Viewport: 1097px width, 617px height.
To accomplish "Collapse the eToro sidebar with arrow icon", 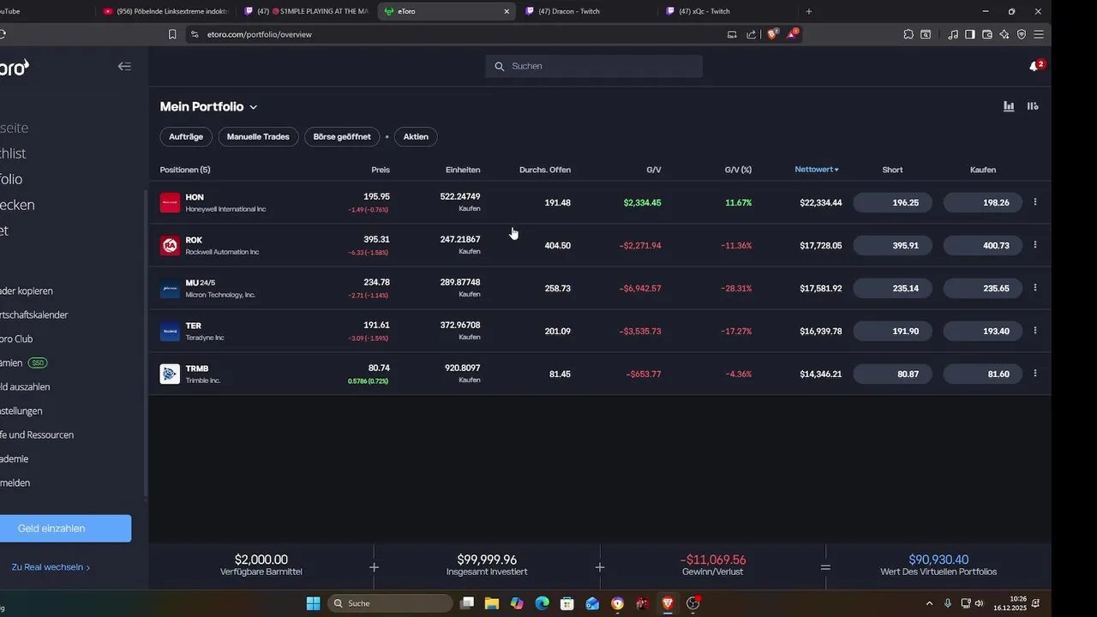I will pyautogui.click(x=124, y=66).
